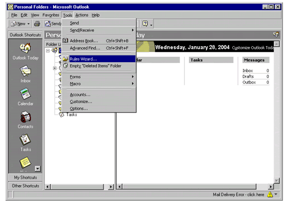The height and width of the screenshot is (209, 289).
Task: Open the Edit menu
Action: (x=24, y=15)
